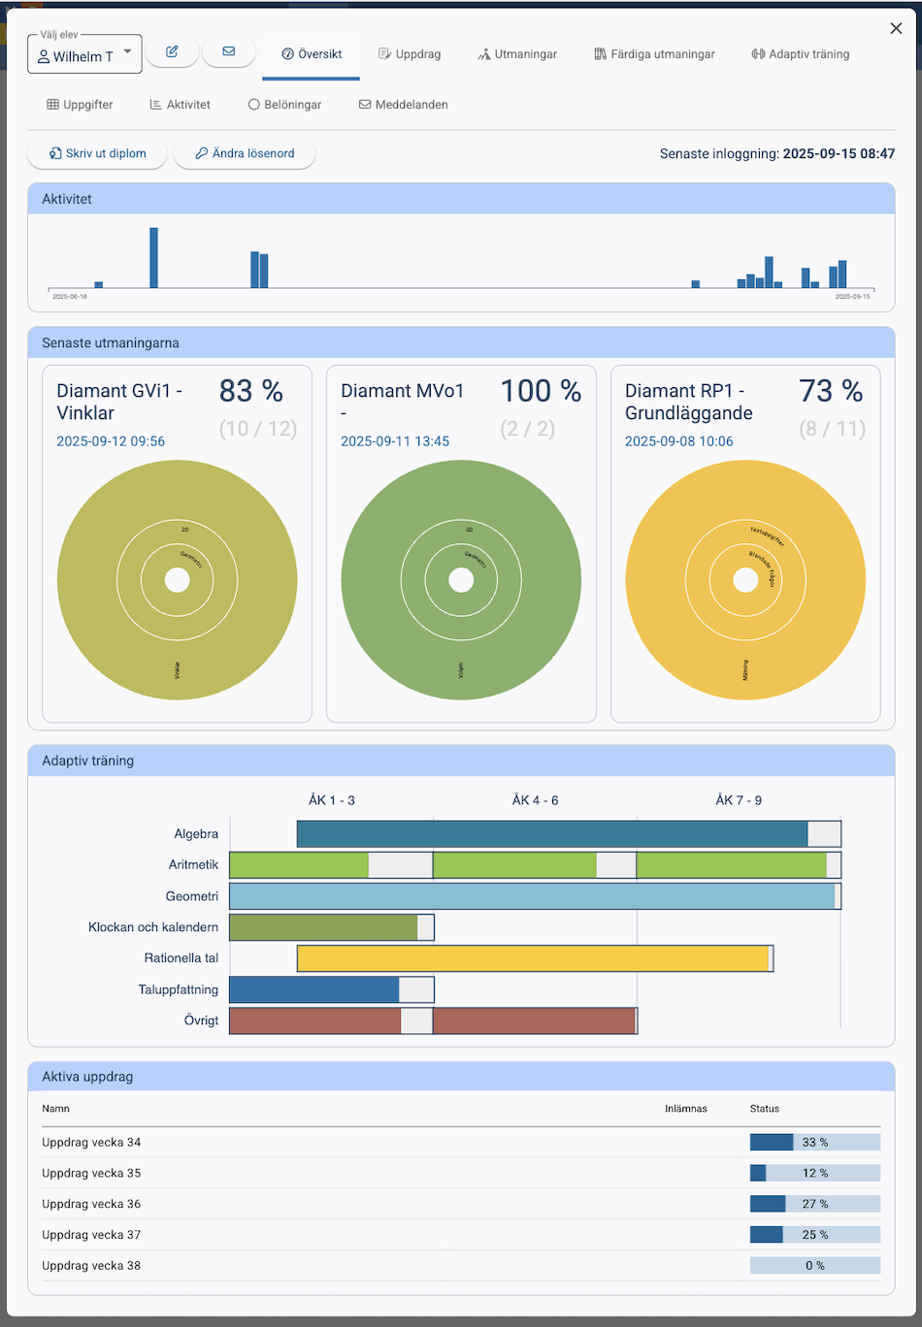Click the Ändra lösenord button
The width and height of the screenshot is (922, 1327).
coord(245,153)
